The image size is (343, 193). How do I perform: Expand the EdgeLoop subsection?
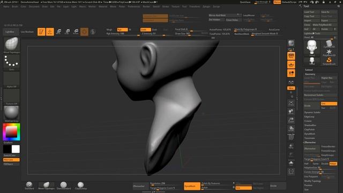pos(309,117)
